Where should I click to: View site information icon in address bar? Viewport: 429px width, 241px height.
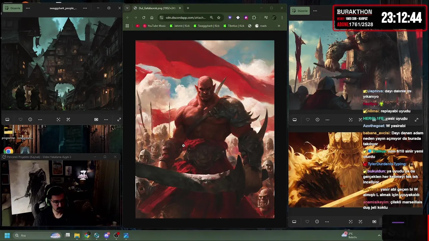point(161,17)
